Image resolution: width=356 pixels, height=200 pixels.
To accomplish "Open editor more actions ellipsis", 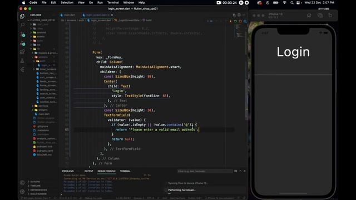I will click(x=244, y=15).
